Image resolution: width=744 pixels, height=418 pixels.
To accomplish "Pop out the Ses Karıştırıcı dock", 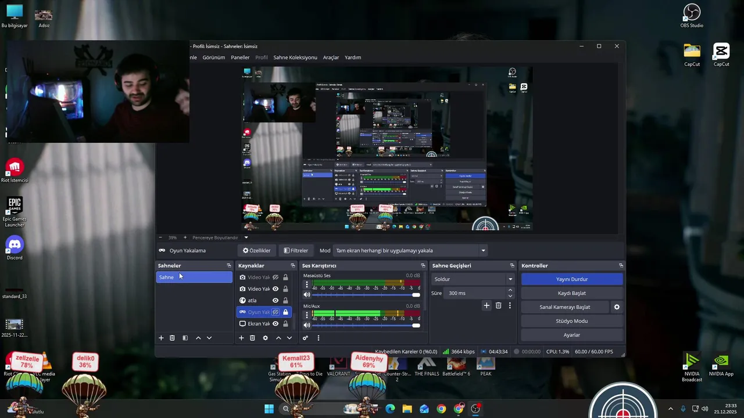I will [423, 265].
